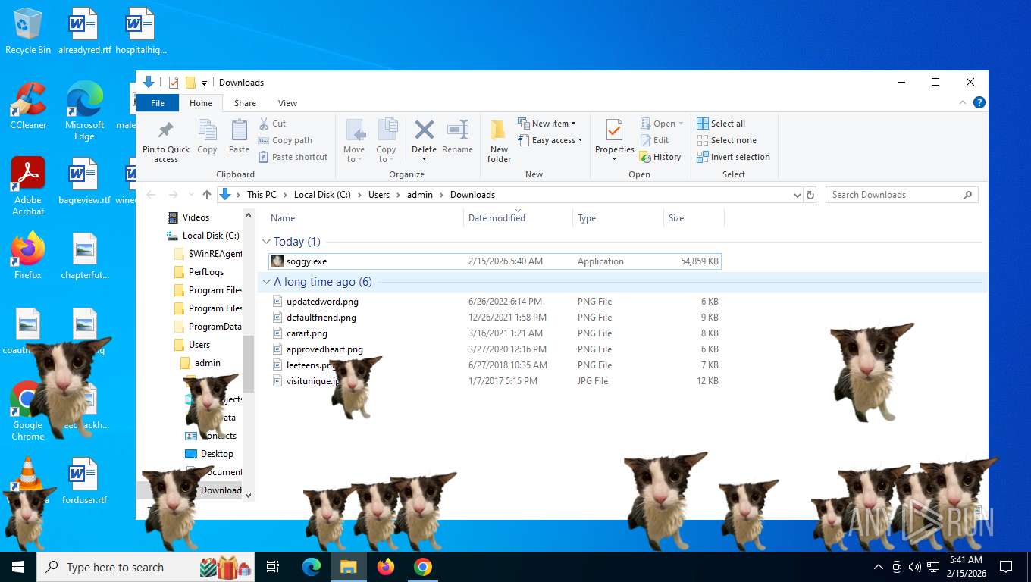Click the Edit ribbon command
Viewport: 1031px width, 582px height.
tap(654, 140)
